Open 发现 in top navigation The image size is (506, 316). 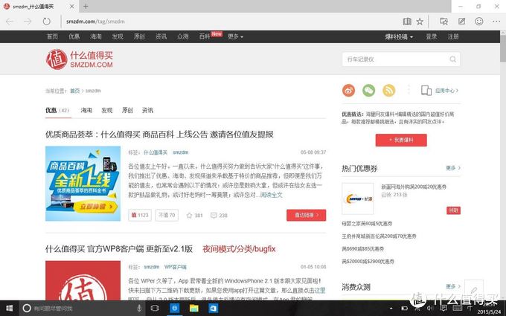click(x=118, y=36)
